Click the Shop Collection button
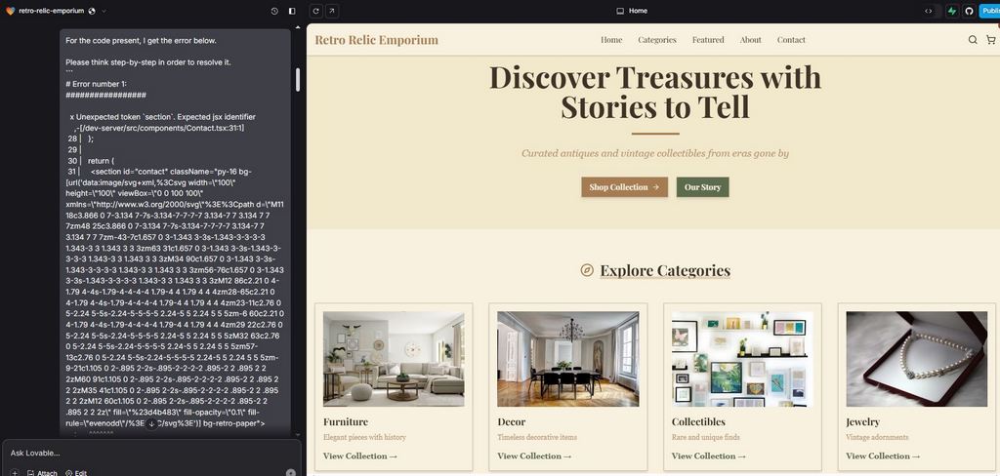Image resolution: width=1000 pixels, height=476 pixels. coord(624,187)
